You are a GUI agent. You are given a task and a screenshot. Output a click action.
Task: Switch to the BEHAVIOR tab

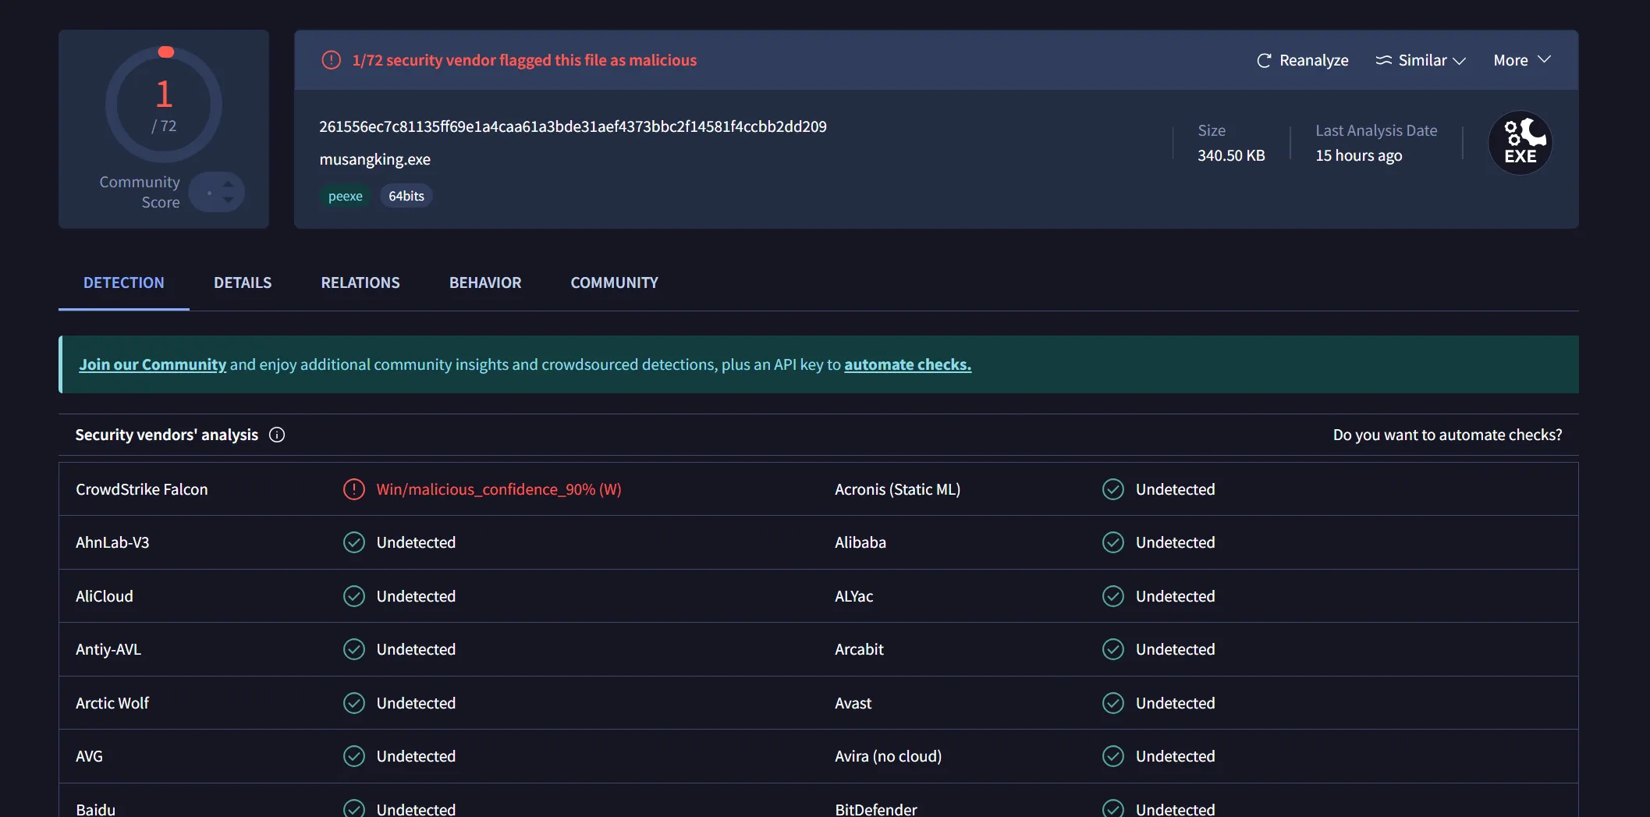[485, 282]
